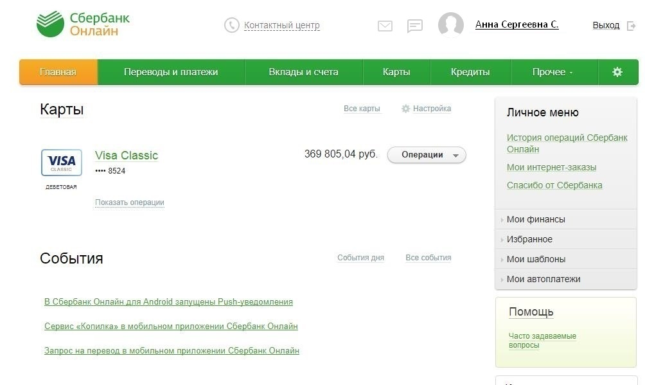Open the chat messages icon
The height and width of the screenshot is (385, 645).
(415, 26)
